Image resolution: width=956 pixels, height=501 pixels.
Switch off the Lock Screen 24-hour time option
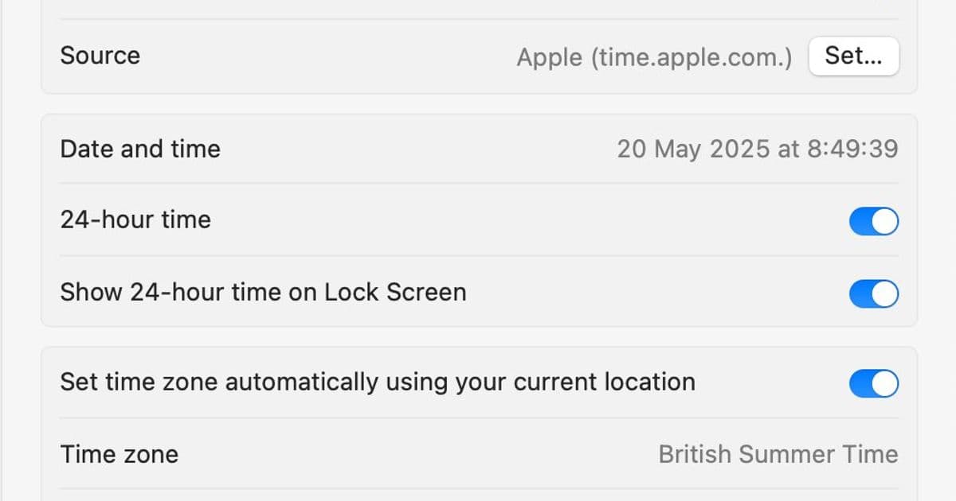coord(873,293)
